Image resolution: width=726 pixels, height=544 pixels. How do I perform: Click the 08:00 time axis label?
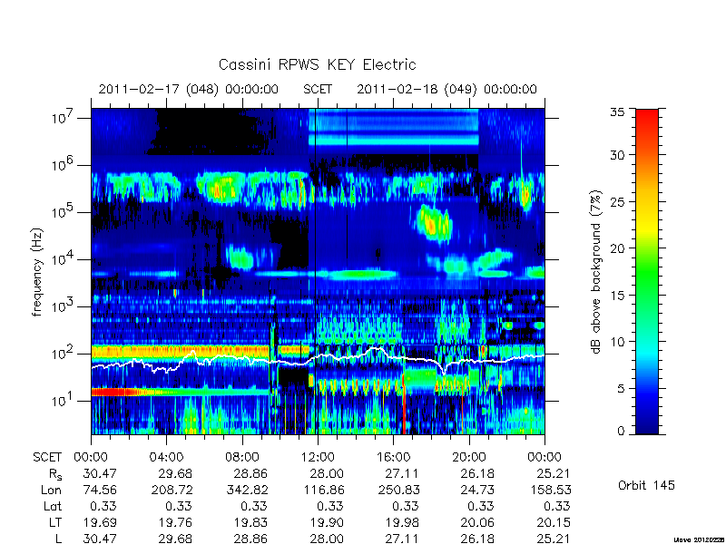241,458
